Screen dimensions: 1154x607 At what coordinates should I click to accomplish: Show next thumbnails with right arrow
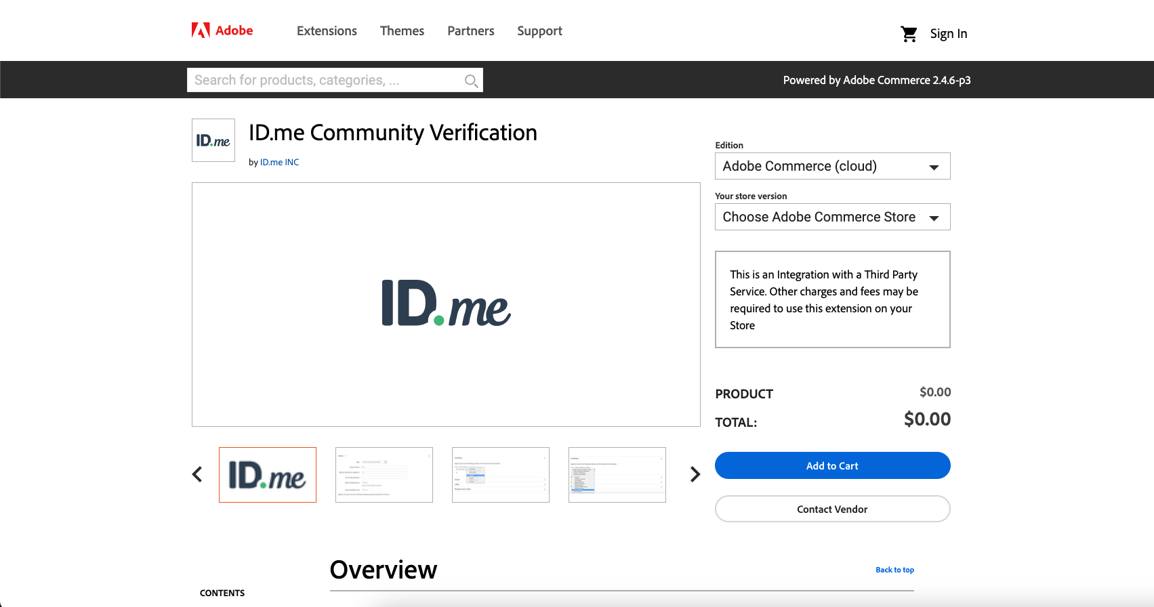click(x=695, y=474)
